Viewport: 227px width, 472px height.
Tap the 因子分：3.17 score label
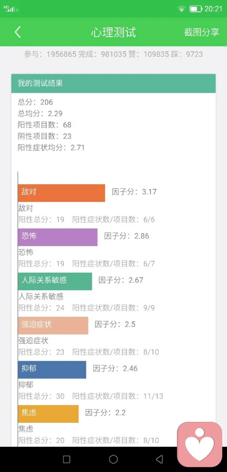(x=134, y=192)
